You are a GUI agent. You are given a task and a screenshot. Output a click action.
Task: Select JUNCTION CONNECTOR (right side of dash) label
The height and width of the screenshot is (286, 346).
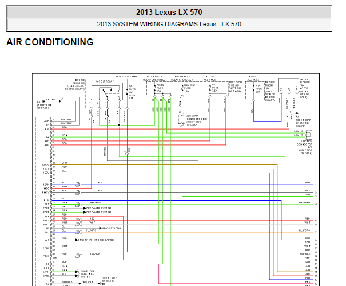click(197, 120)
